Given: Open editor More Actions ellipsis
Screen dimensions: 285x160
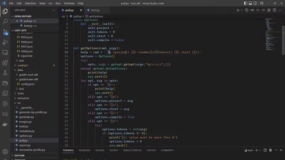Looking at the screenshot, I should [x=280, y=10].
